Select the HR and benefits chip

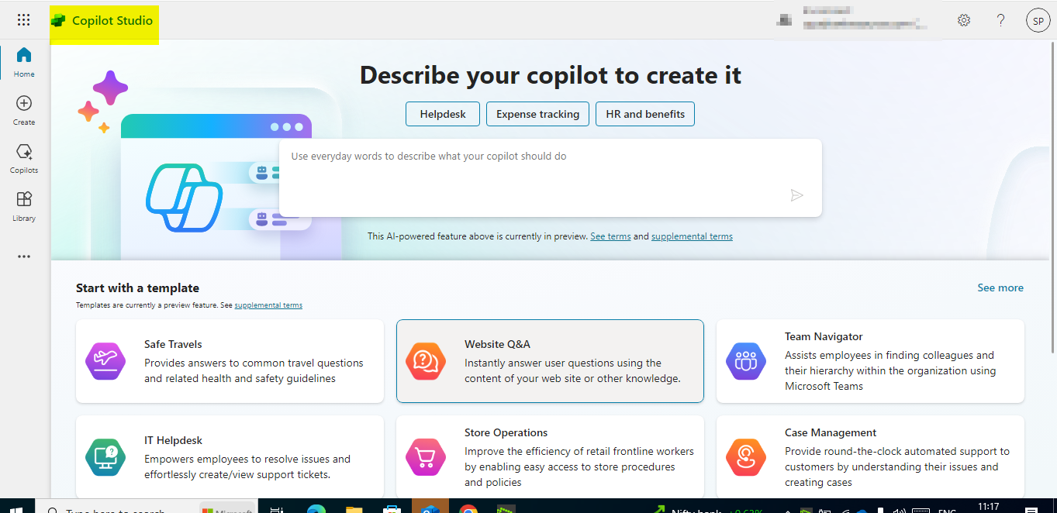tap(645, 114)
